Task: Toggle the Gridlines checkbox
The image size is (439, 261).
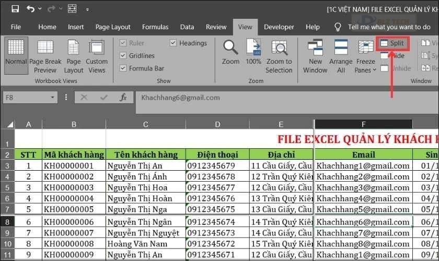Action: pos(123,55)
